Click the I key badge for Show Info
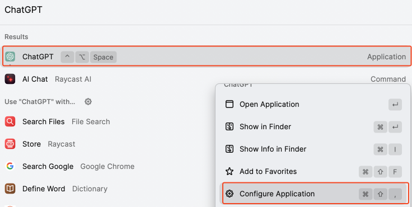412x207 pixels. pyautogui.click(x=395, y=149)
